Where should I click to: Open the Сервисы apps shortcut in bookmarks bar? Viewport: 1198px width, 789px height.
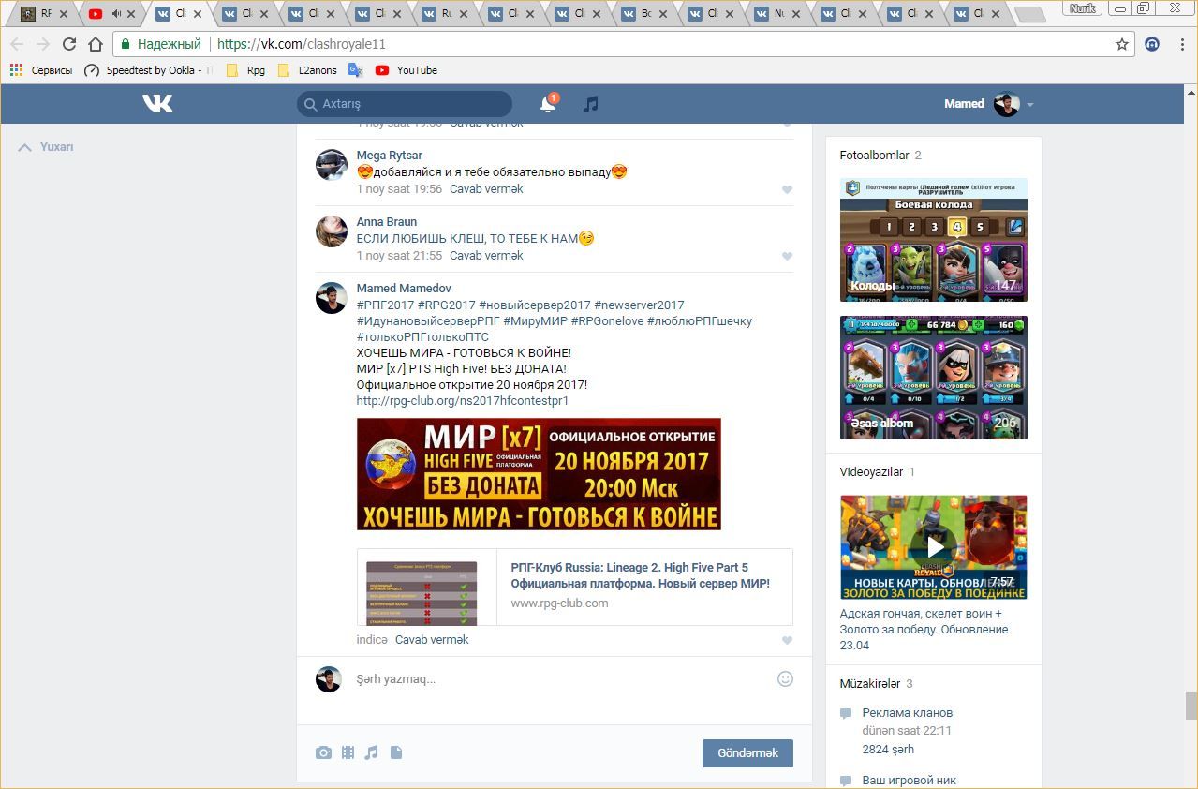pos(41,70)
